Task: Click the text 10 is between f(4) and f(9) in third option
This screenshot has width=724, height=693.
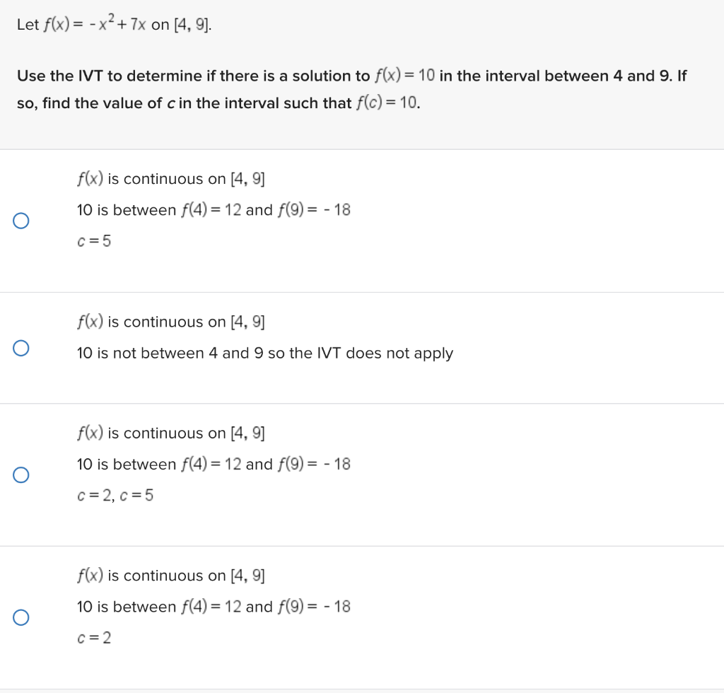Action: pyautogui.click(x=212, y=464)
